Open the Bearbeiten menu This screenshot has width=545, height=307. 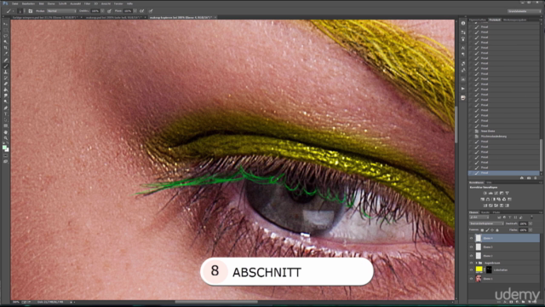28,3
